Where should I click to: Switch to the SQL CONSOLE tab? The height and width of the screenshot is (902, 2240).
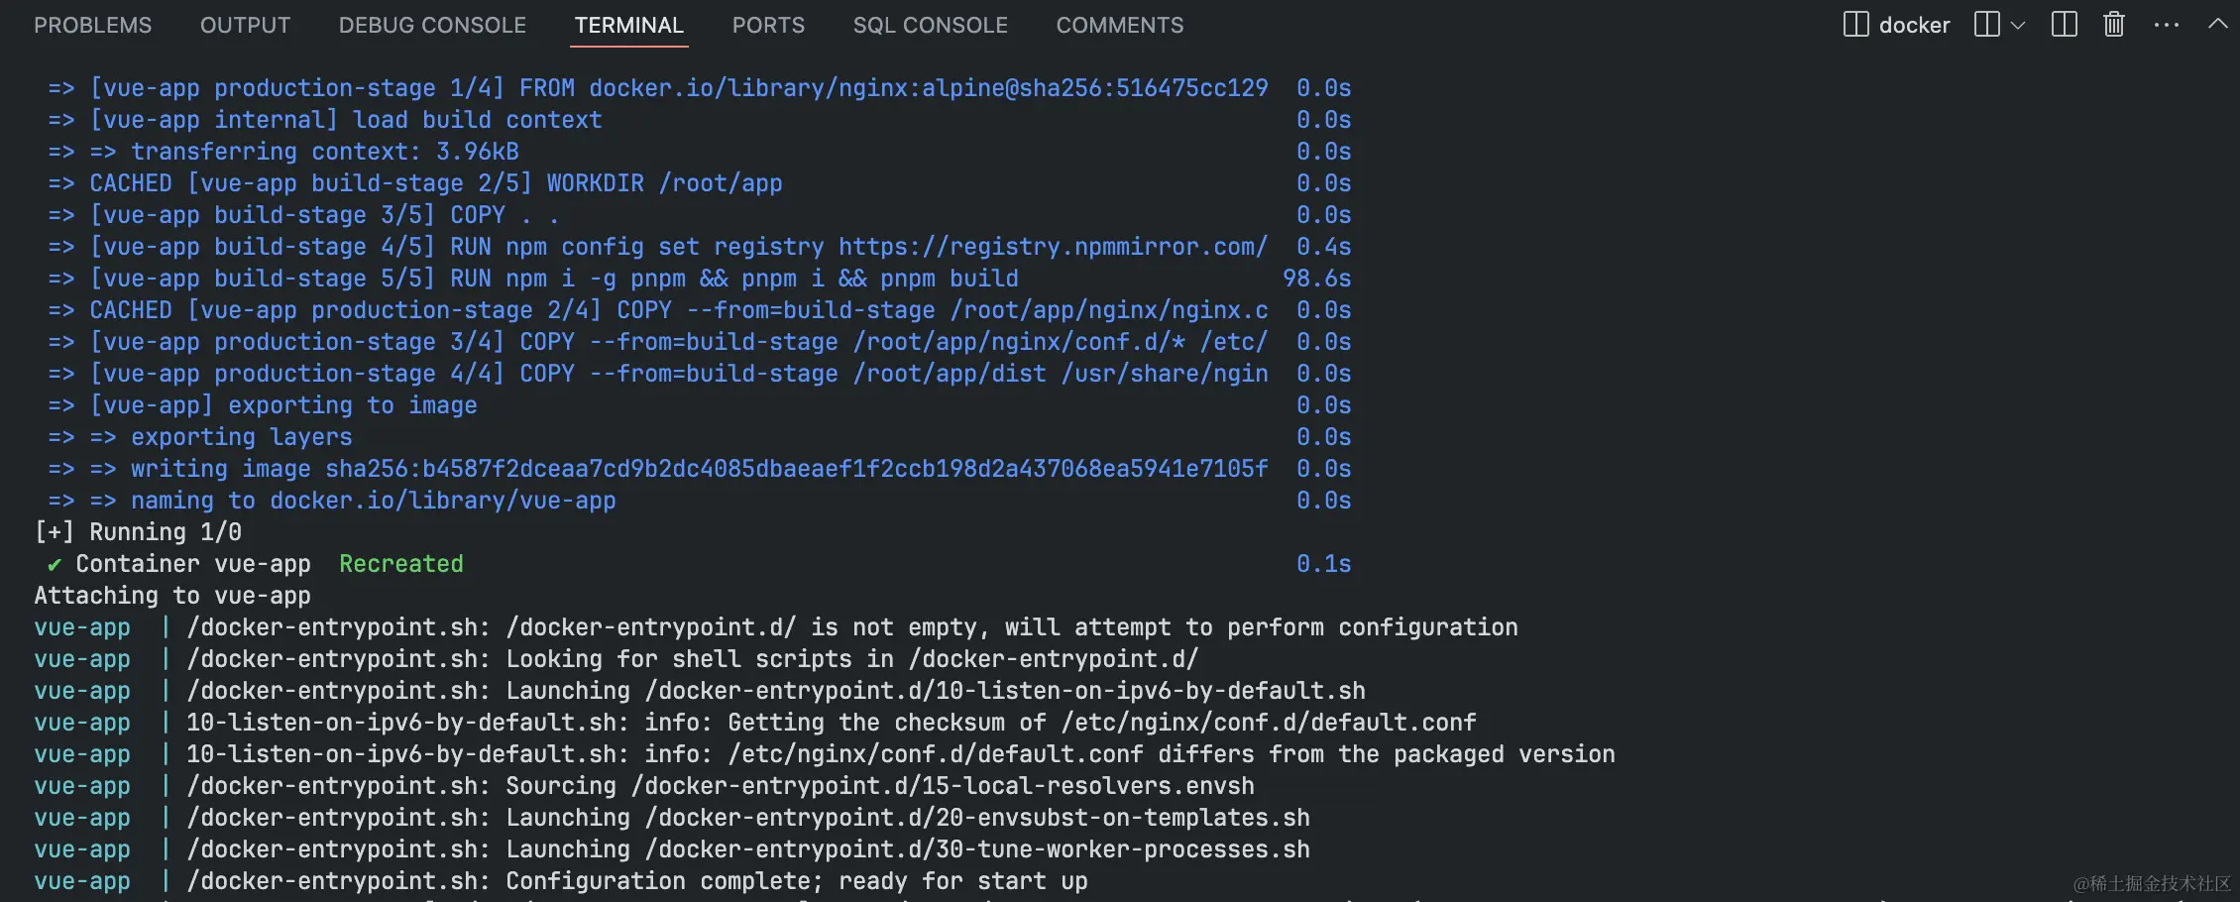(x=931, y=26)
